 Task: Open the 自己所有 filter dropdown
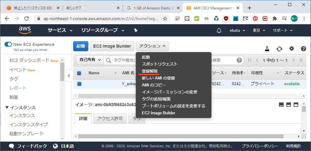pyautogui.click(x=90, y=60)
